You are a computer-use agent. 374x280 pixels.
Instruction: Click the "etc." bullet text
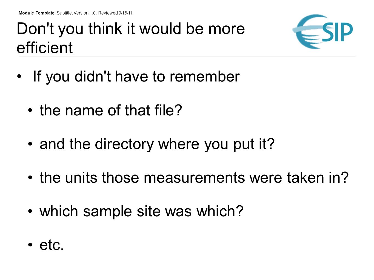coord(52,245)
